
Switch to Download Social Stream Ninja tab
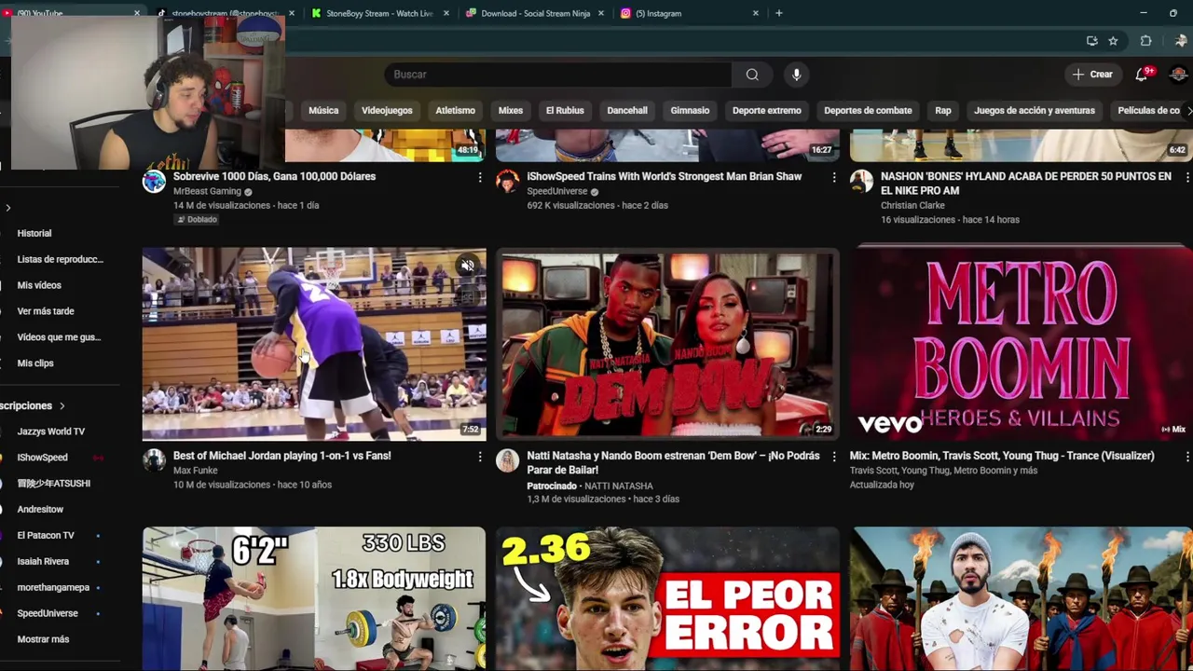click(x=535, y=13)
